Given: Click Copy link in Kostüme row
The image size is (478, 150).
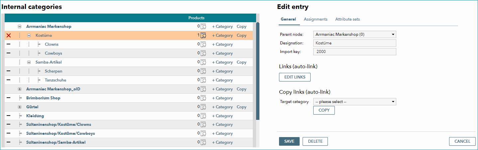Looking at the screenshot, I should click(x=241, y=35).
